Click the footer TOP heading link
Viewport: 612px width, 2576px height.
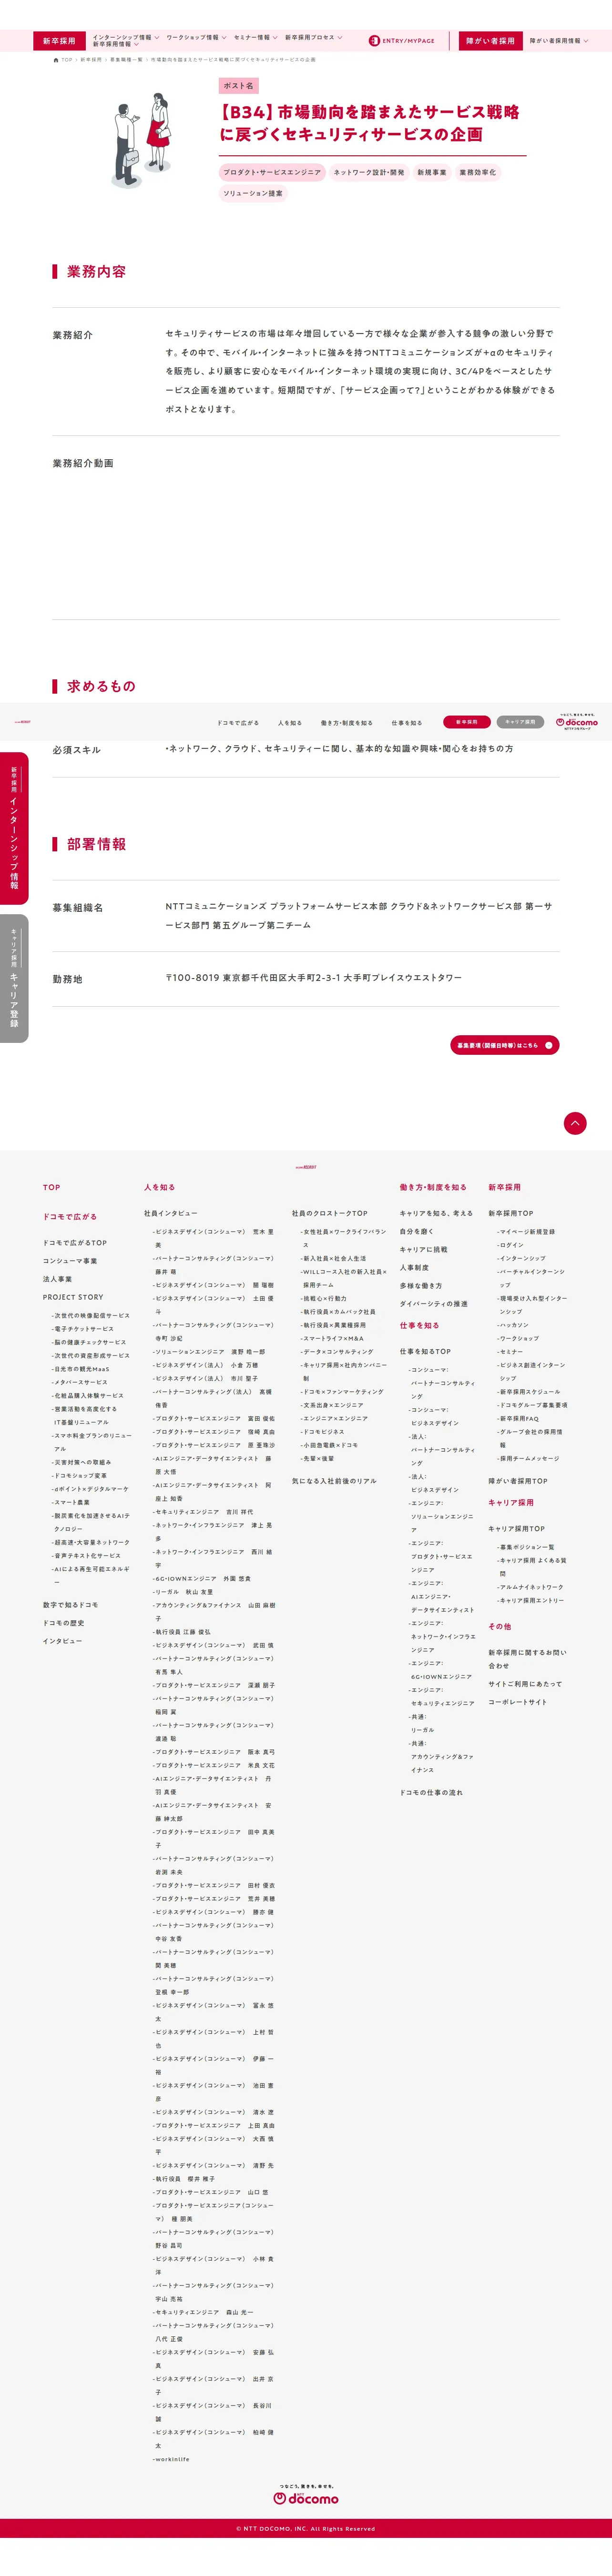coord(51,1187)
